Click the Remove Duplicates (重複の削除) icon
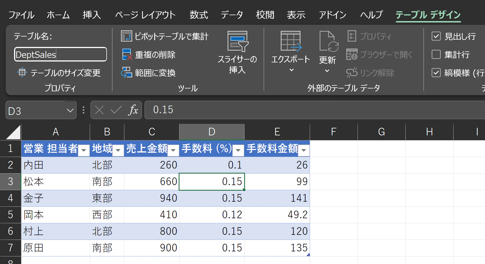The height and width of the screenshot is (264, 485). coord(127,54)
